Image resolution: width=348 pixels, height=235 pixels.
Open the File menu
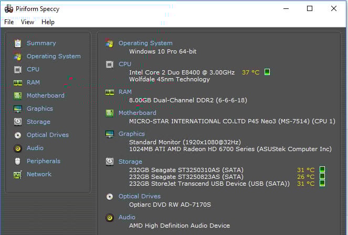(9, 22)
